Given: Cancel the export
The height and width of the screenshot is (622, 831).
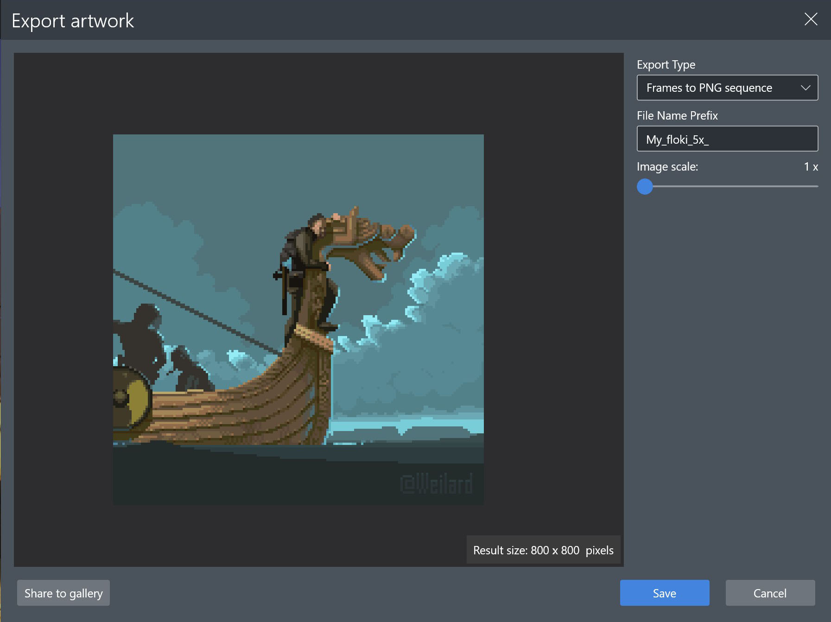Looking at the screenshot, I should pyautogui.click(x=770, y=593).
